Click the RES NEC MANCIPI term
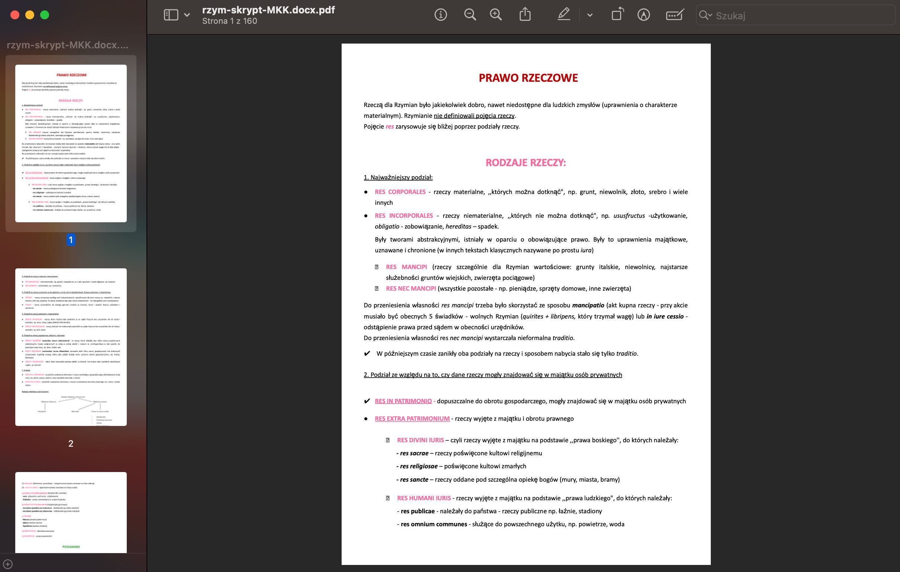Screen dimensions: 900x572 (411, 289)
